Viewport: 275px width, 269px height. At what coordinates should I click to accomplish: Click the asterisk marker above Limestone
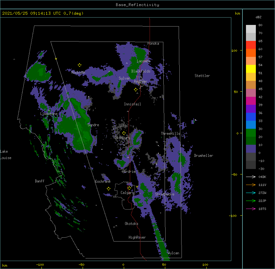49,111
